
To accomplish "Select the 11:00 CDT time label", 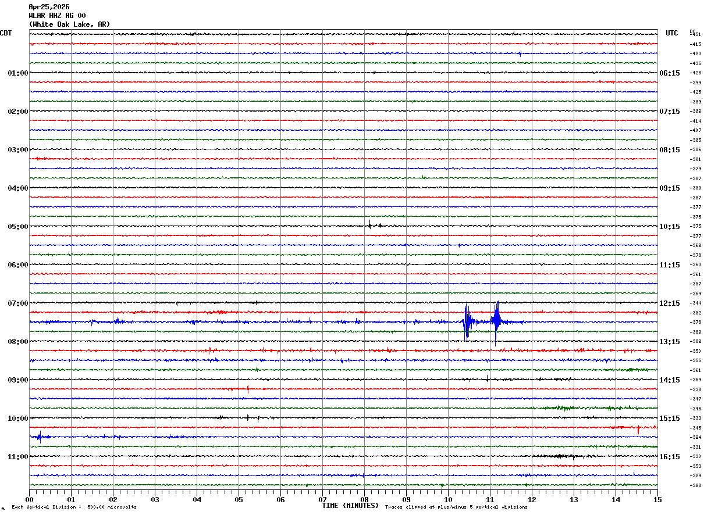I will click(x=17, y=457).
